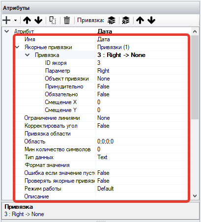Click the remove anchor binding layers icon

click(126, 20)
